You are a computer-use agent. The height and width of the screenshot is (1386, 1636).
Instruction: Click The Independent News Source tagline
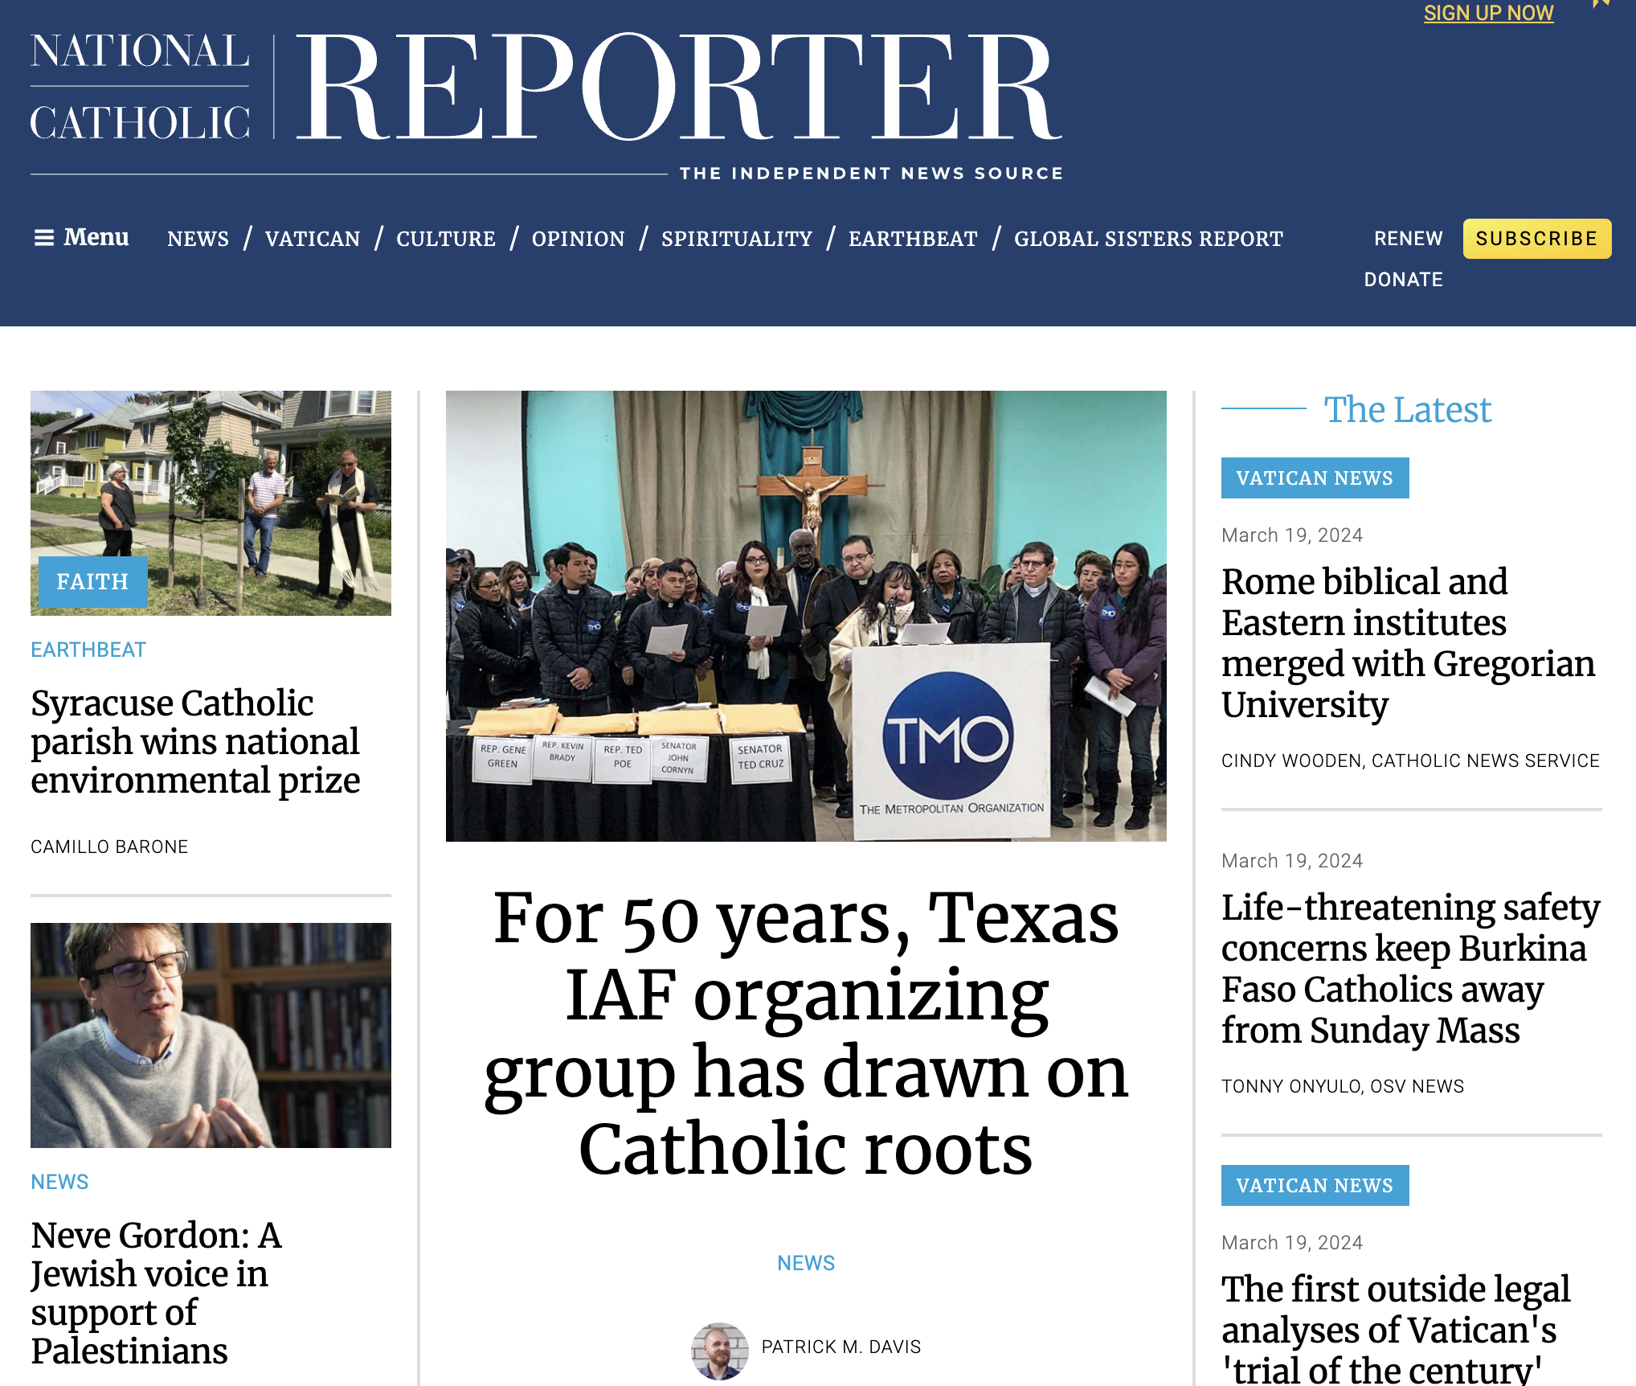tap(871, 174)
